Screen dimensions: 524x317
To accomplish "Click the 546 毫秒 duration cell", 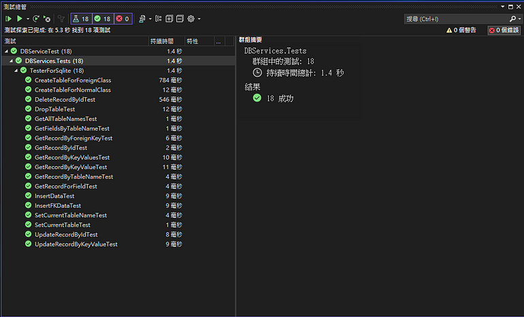I will [170, 100].
